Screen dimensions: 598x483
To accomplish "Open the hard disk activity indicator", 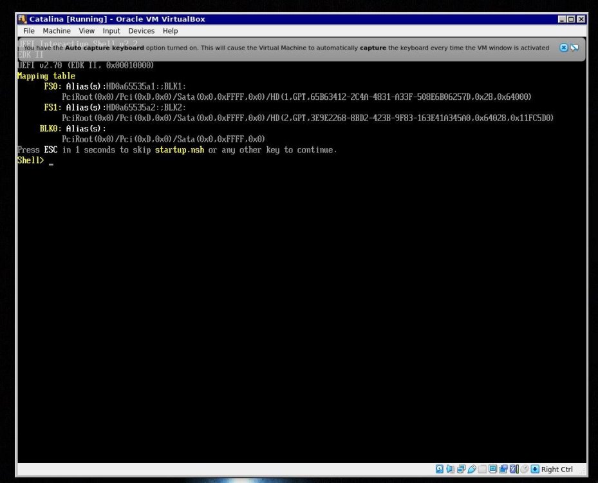I will click(440, 469).
